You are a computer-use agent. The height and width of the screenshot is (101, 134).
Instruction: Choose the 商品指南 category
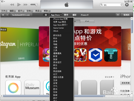pyautogui.click(x=57, y=71)
